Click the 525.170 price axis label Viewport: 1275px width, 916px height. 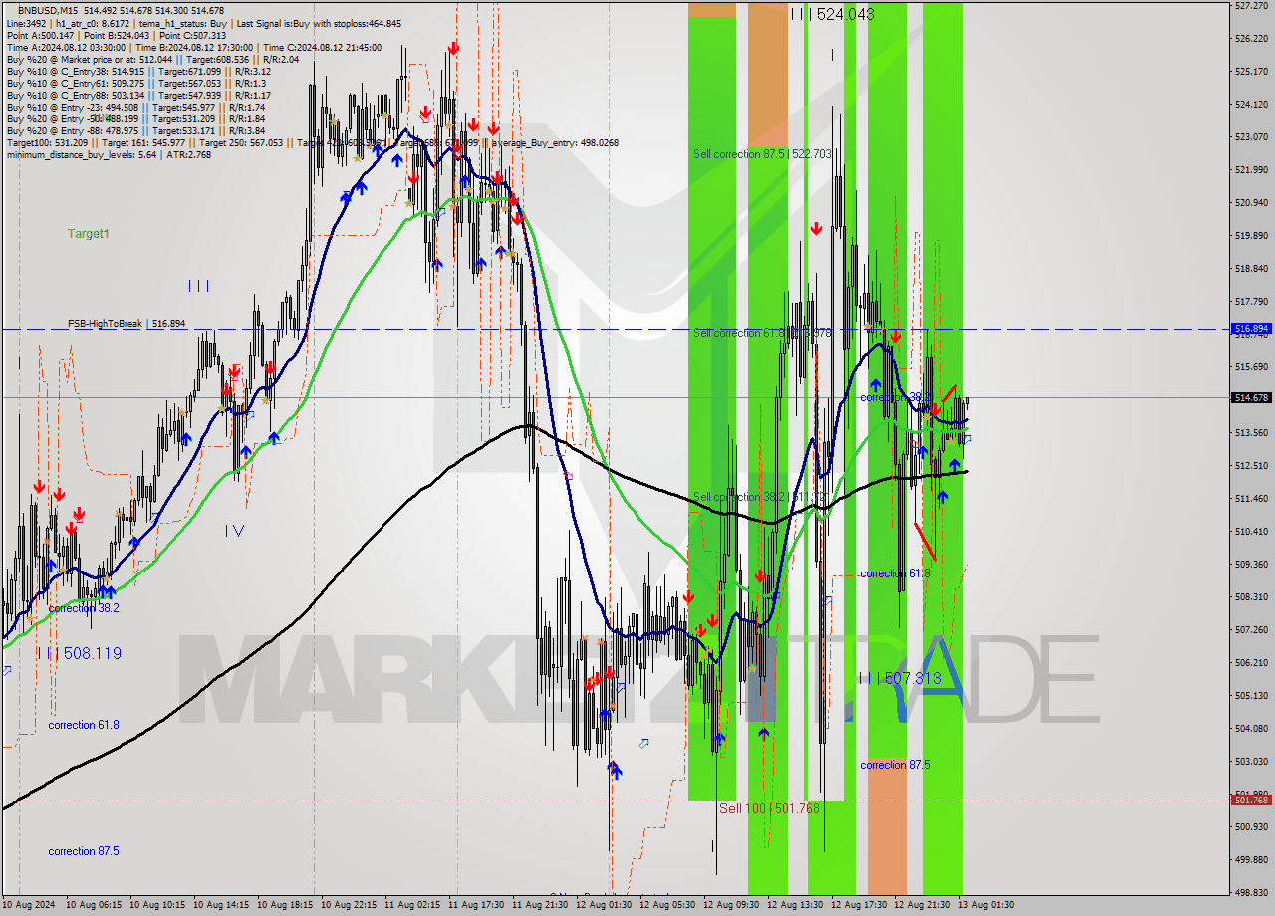click(1251, 72)
